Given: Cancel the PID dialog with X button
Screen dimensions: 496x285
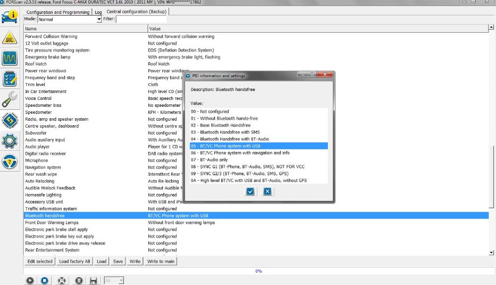Looking at the screenshot, I should tap(267, 191).
